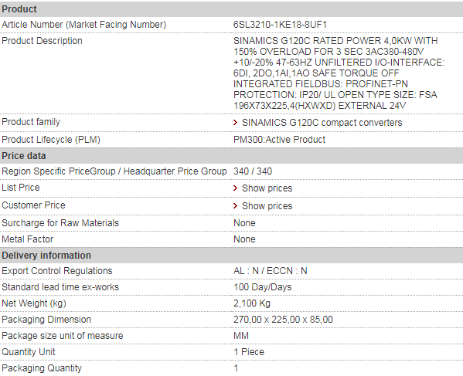Click the Metal Factor None value
The width and height of the screenshot is (463, 376).
244,239
